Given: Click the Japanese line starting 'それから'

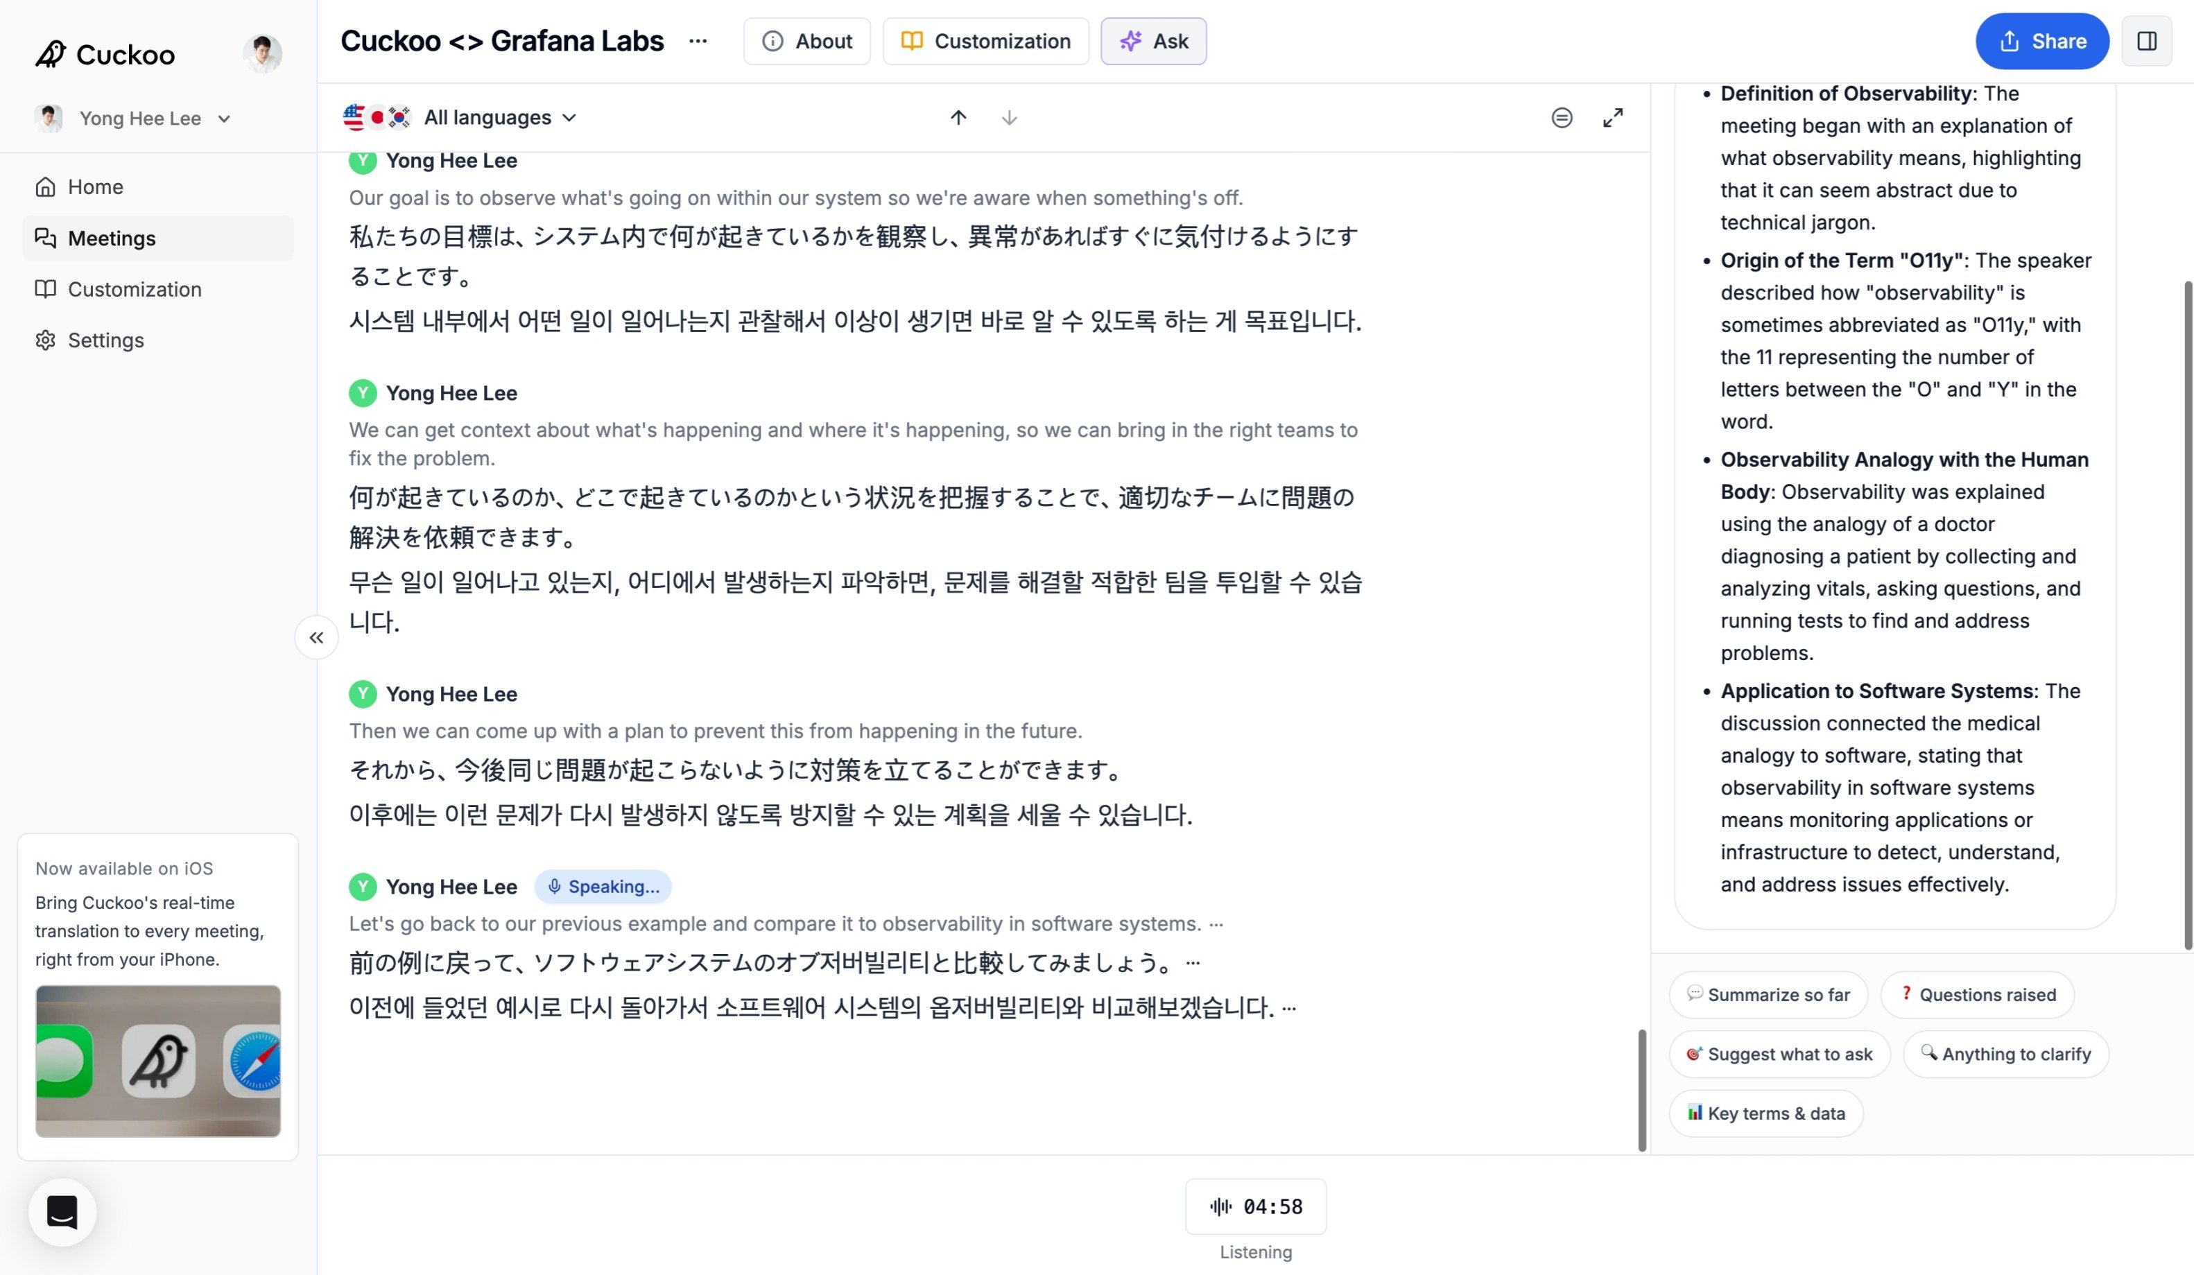Looking at the screenshot, I should coord(736,770).
